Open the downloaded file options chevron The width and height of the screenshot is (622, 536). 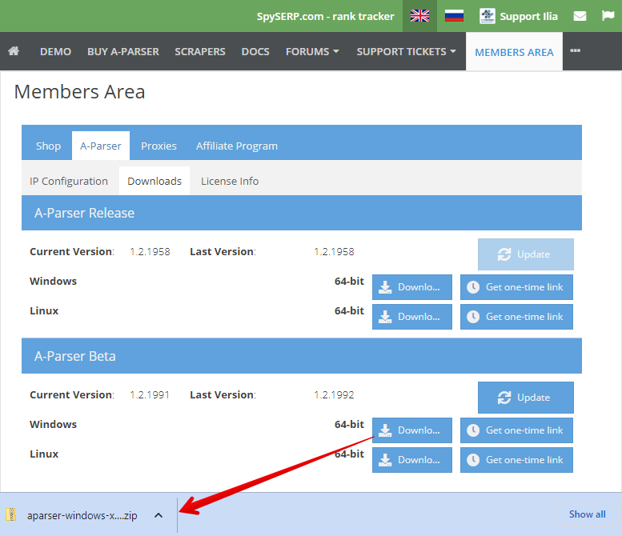pyautogui.click(x=159, y=515)
